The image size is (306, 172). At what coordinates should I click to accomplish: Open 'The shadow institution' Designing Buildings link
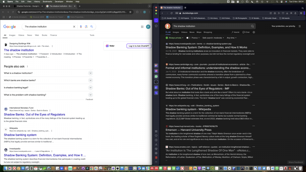[19, 50]
